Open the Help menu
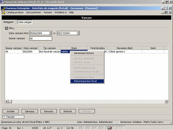 pyautogui.click(x=71, y=12)
